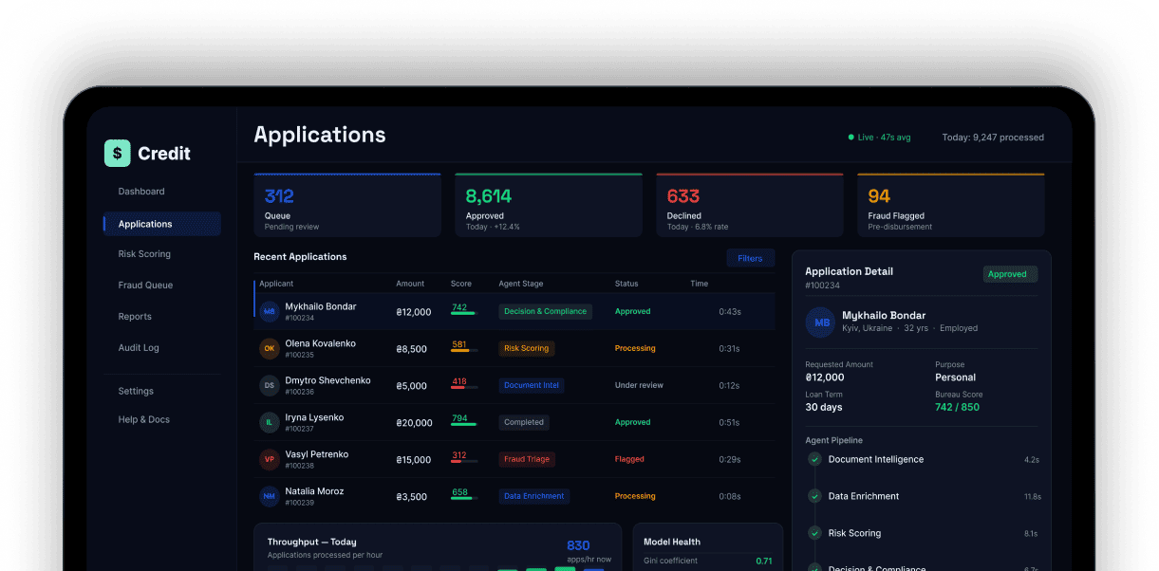Click the VP avatar for Vasyl Petrenko
Image resolution: width=1159 pixels, height=571 pixels.
coord(270,459)
